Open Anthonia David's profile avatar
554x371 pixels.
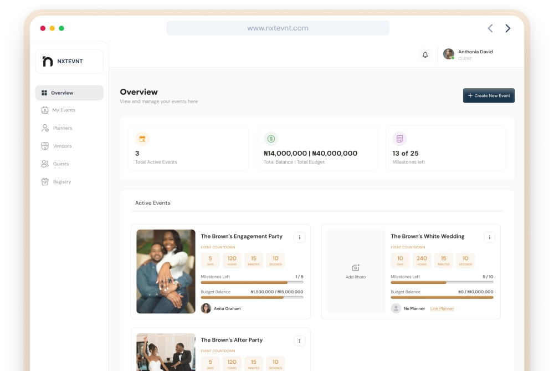pyautogui.click(x=449, y=54)
